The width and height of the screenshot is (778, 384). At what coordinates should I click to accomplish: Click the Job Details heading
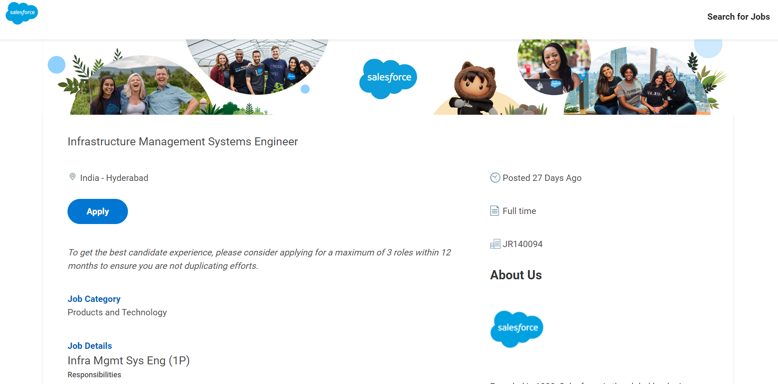click(x=90, y=346)
